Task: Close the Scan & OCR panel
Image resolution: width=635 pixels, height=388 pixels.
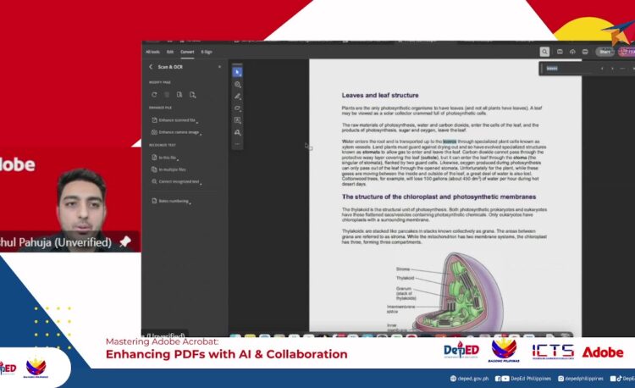Action: [220, 67]
